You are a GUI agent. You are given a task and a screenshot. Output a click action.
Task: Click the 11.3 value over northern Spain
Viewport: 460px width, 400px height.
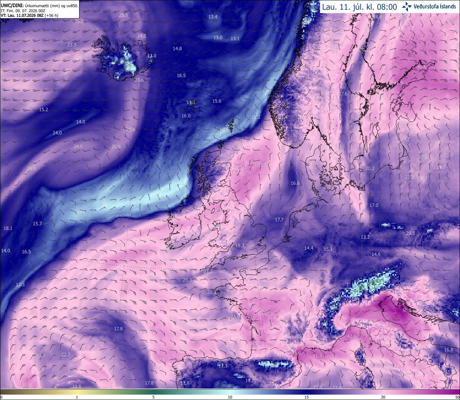[x=223, y=366]
